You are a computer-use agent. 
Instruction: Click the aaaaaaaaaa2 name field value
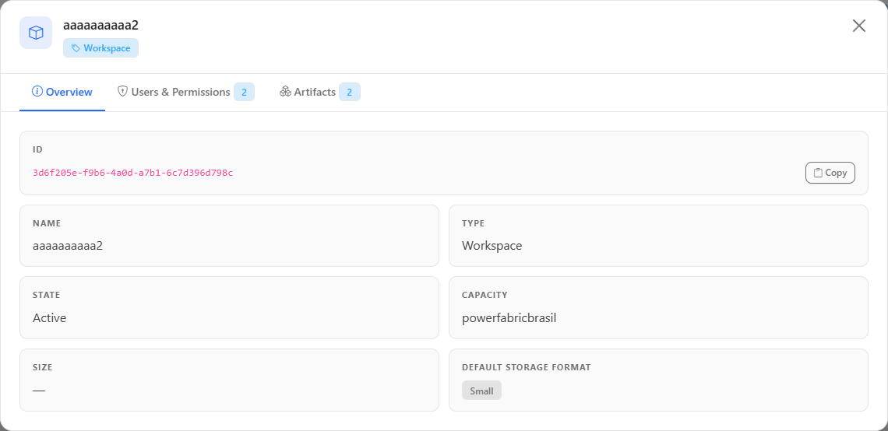(x=68, y=246)
